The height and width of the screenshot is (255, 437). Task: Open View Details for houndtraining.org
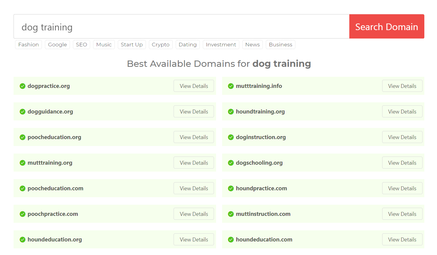pos(402,111)
